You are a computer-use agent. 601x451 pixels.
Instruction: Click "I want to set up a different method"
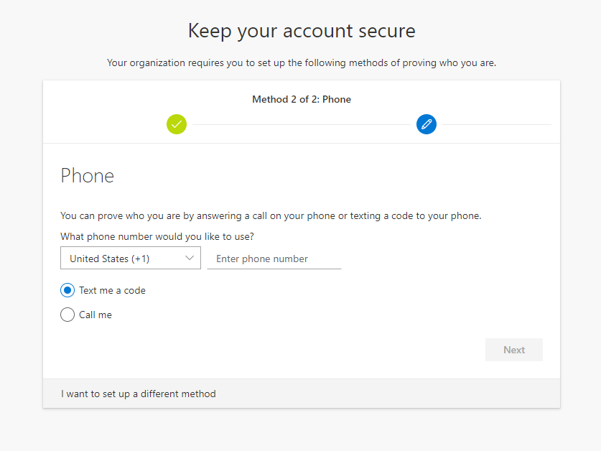[139, 394]
